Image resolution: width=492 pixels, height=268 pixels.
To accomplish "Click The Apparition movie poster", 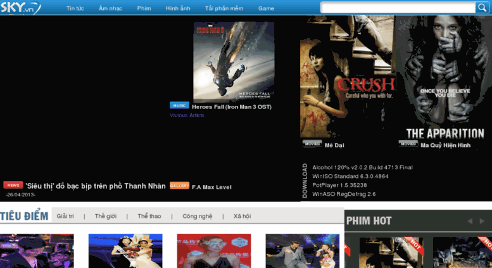I will (x=444, y=76).
